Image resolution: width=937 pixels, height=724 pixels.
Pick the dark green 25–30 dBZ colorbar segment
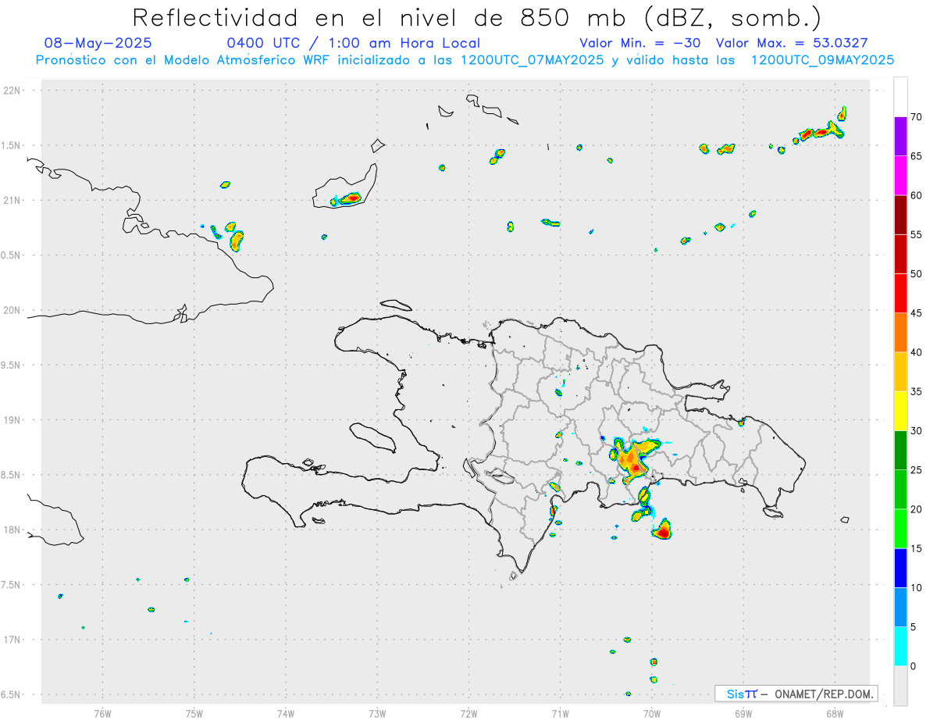pyautogui.click(x=900, y=451)
